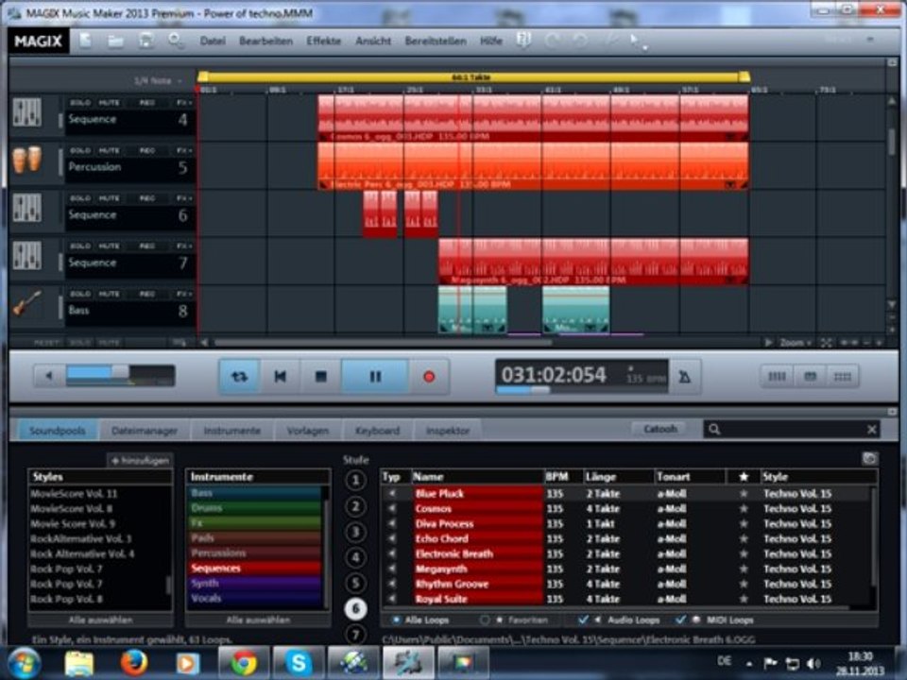Select the Synth instrument category
Viewport: 907px width, 680px height.
click(x=255, y=583)
